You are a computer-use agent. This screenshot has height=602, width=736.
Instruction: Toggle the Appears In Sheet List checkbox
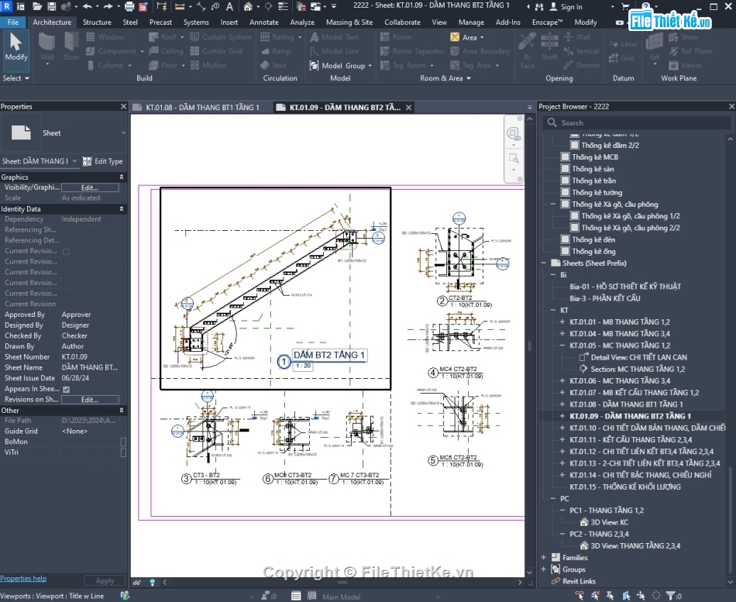66,389
